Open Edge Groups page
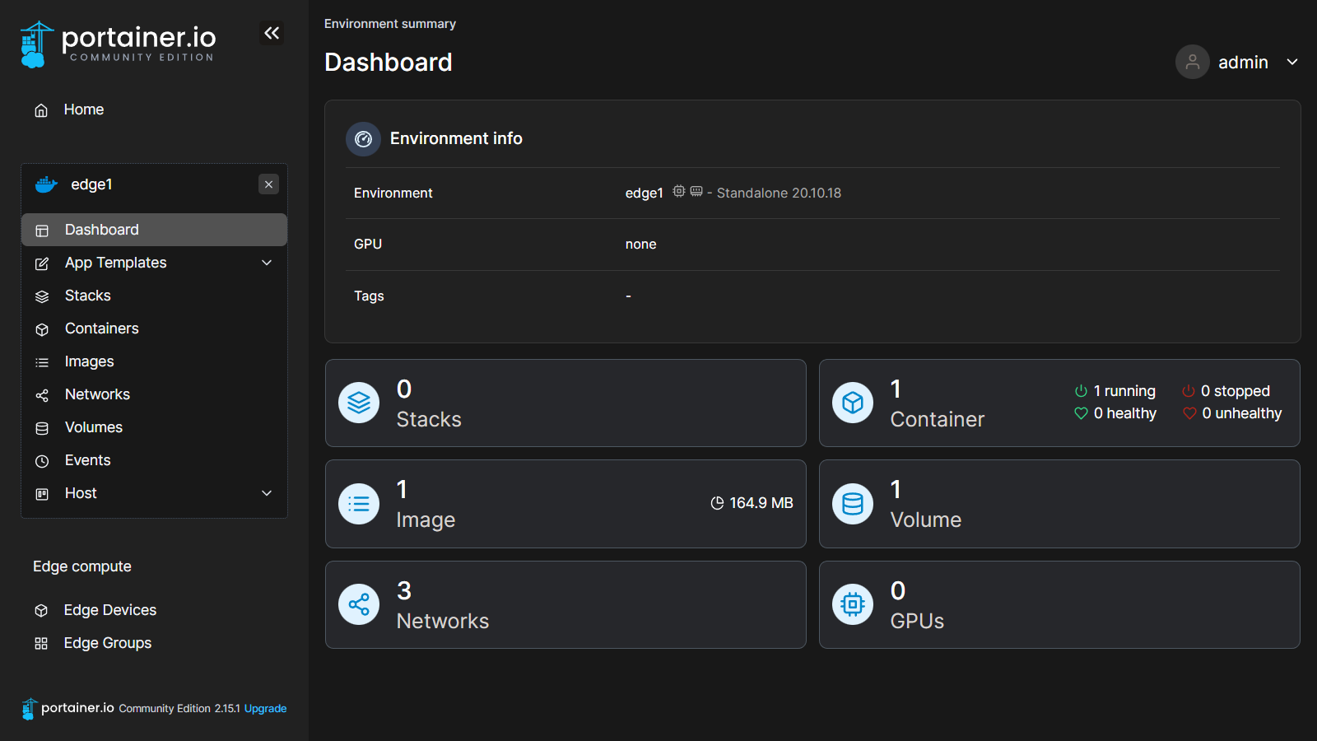The image size is (1317, 741). [x=108, y=643]
